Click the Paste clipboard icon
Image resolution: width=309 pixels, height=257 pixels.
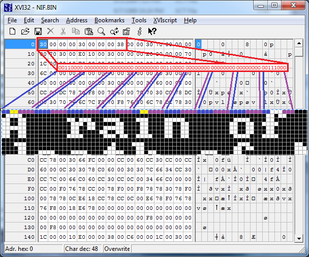click(x=89, y=31)
